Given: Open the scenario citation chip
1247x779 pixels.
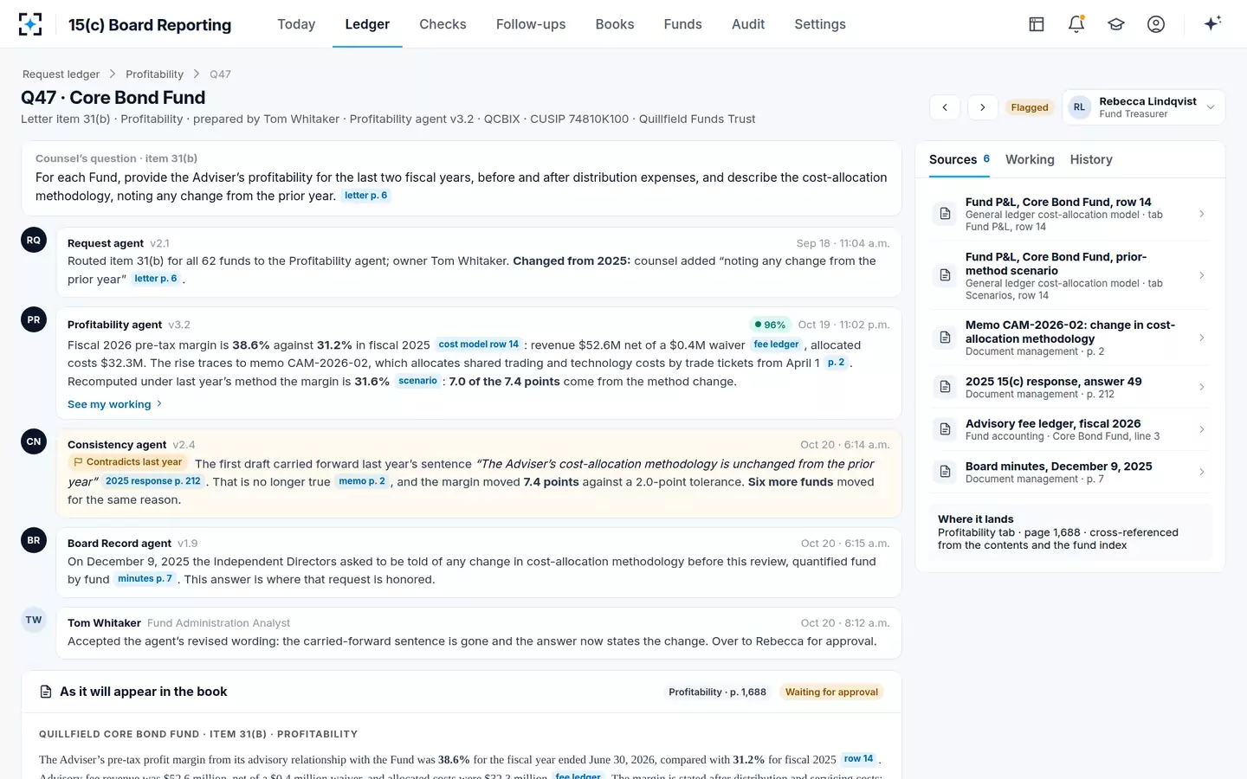Looking at the screenshot, I should click(x=417, y=381).
